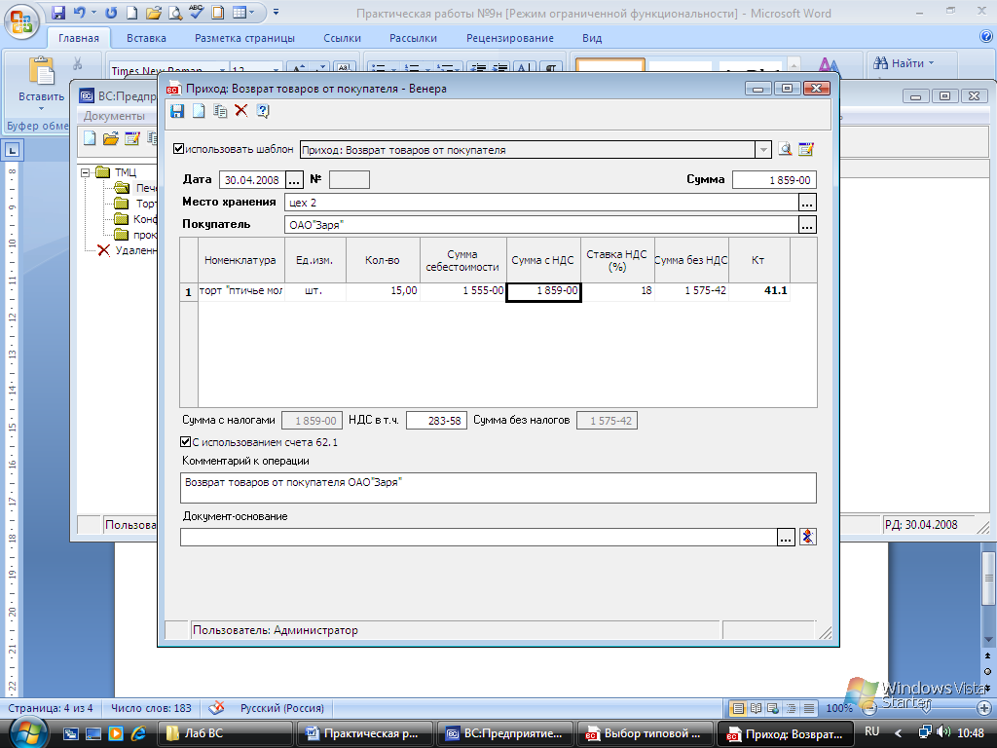The image size is (997, 748).
Task: Open Internet Explorer from quick launch
Action: (x=138, y=733)
